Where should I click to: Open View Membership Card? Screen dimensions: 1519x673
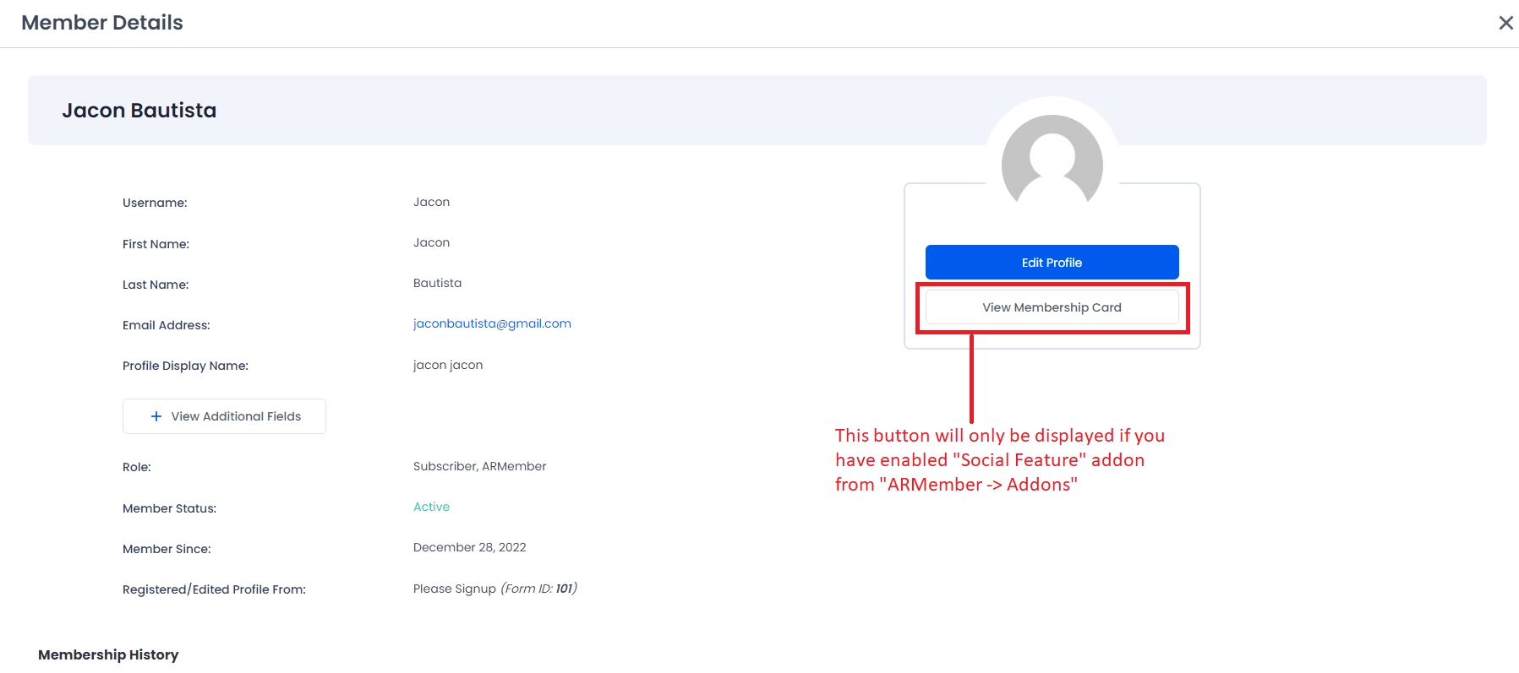(1052, 307)
